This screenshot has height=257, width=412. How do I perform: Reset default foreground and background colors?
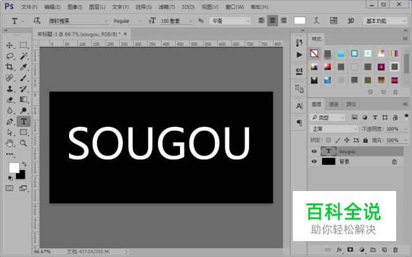10,178
